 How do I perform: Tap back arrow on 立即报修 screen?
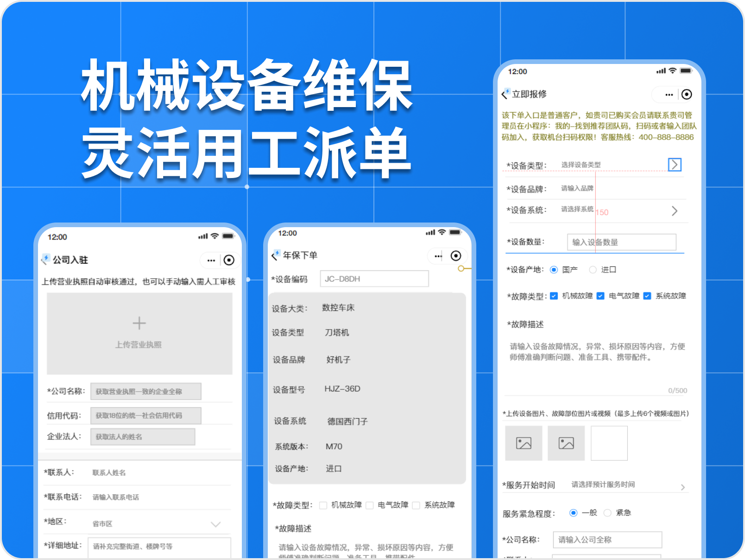[505, 94]
